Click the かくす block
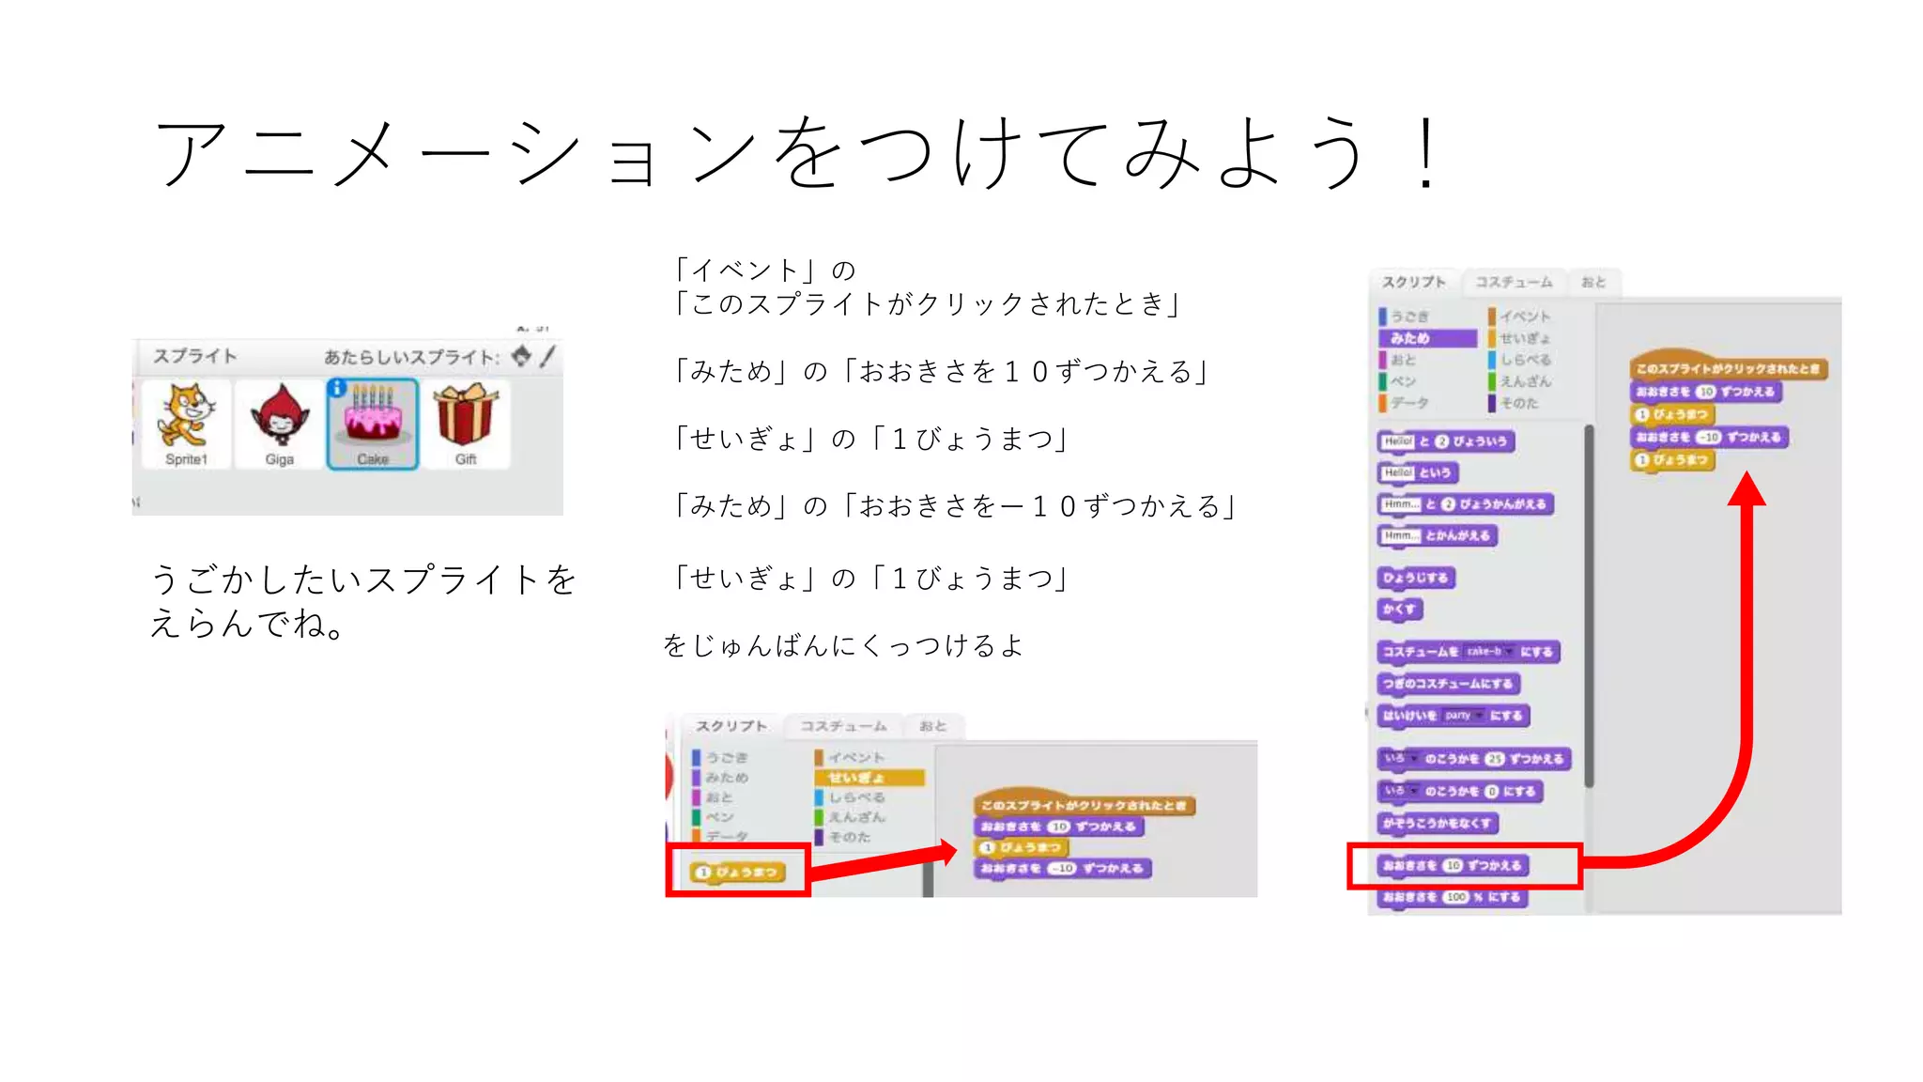1923x1082 pixels. 1399,610
